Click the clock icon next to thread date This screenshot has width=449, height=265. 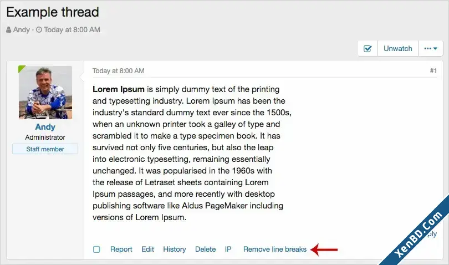(39, 29)
